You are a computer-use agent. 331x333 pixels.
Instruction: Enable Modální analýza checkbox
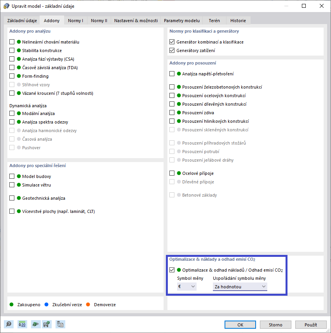pos(12,113)
